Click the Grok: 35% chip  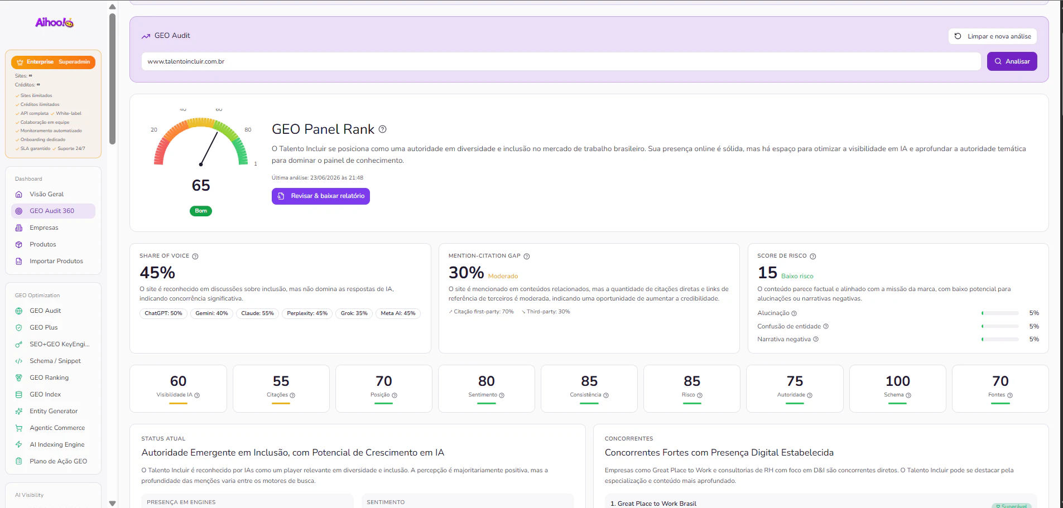coord(354,313)
